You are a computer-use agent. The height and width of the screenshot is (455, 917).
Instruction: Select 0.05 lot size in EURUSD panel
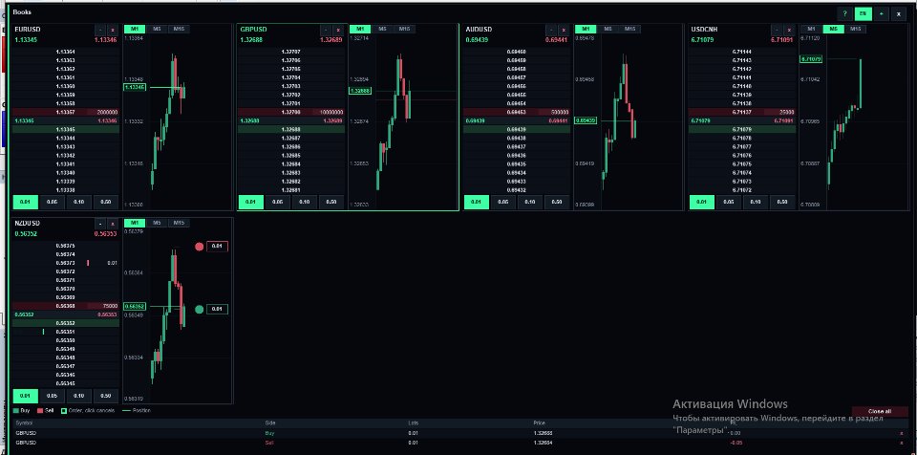[x=52, y=202]
